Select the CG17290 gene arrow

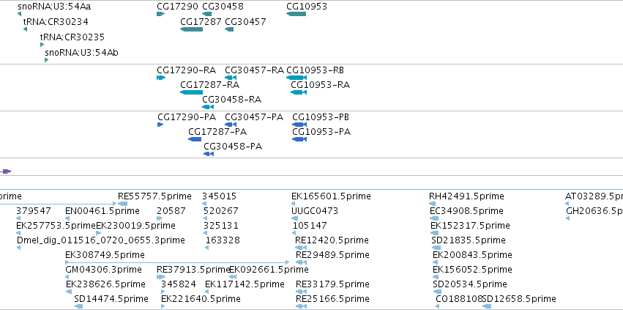pos(161,14)
